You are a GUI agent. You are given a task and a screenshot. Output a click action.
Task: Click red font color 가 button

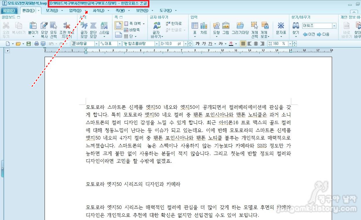click(x=231, y=44)
